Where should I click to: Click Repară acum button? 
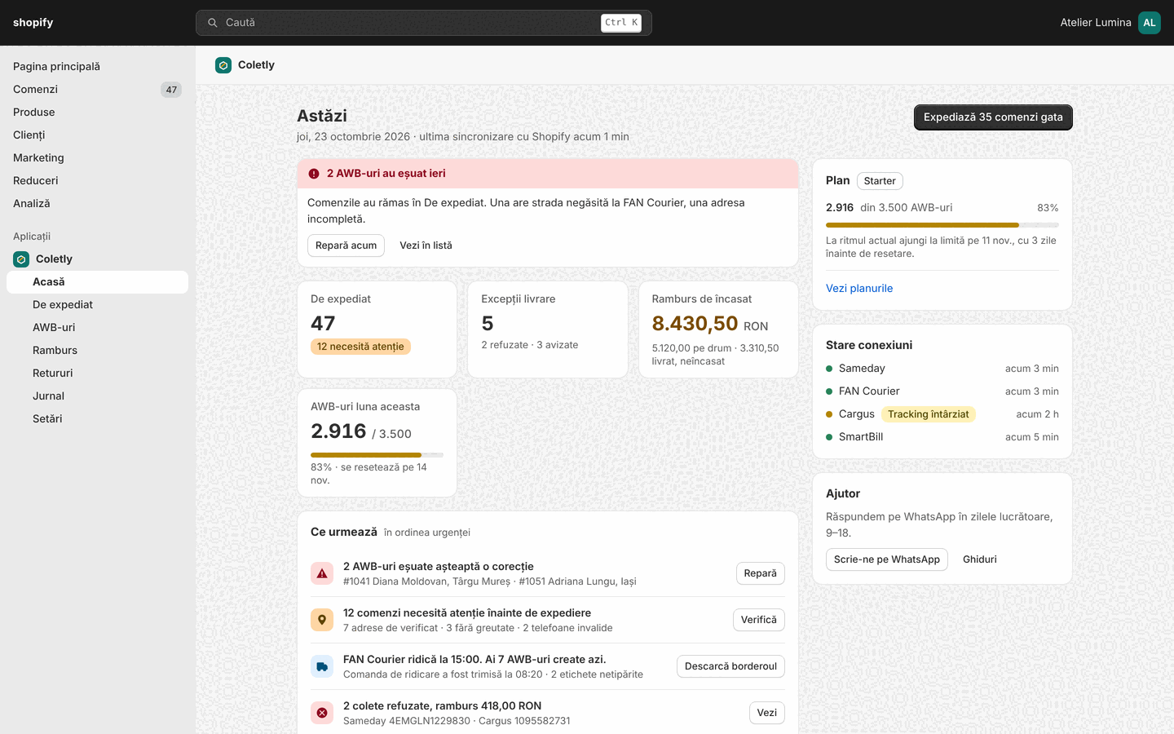coord(346,245)
